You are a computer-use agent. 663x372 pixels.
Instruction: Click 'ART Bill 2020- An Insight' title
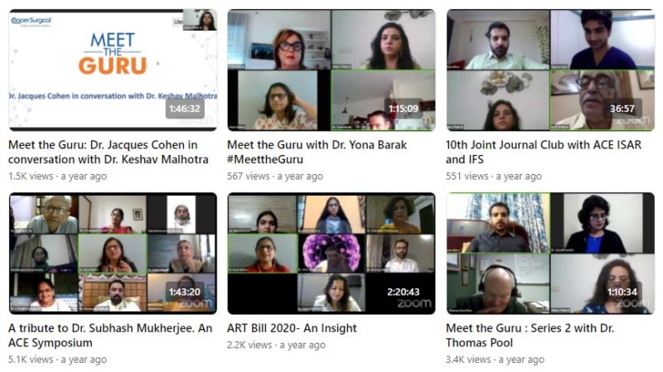coord(292,328)
